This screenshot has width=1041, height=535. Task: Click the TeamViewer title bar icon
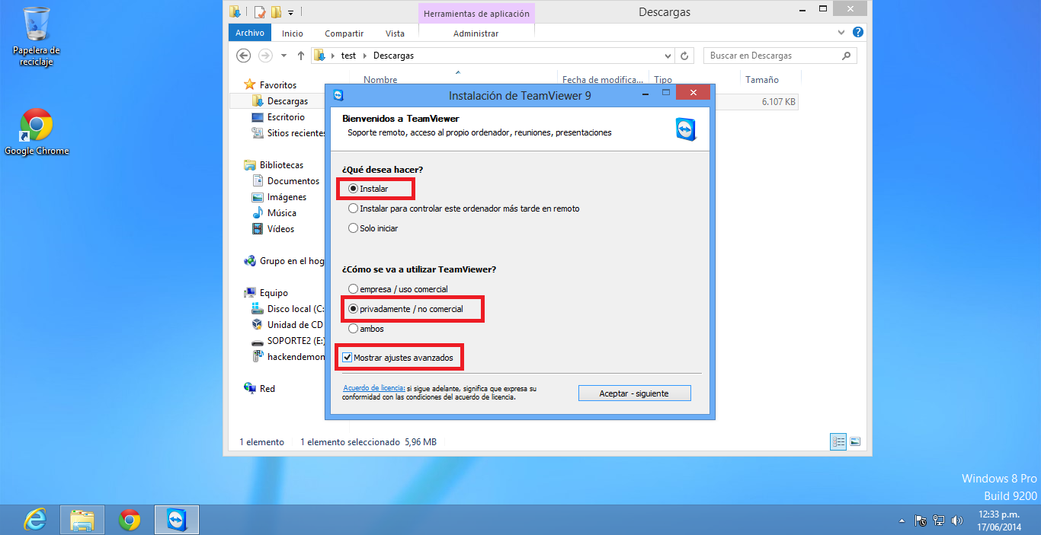click(x=338, y=95)
